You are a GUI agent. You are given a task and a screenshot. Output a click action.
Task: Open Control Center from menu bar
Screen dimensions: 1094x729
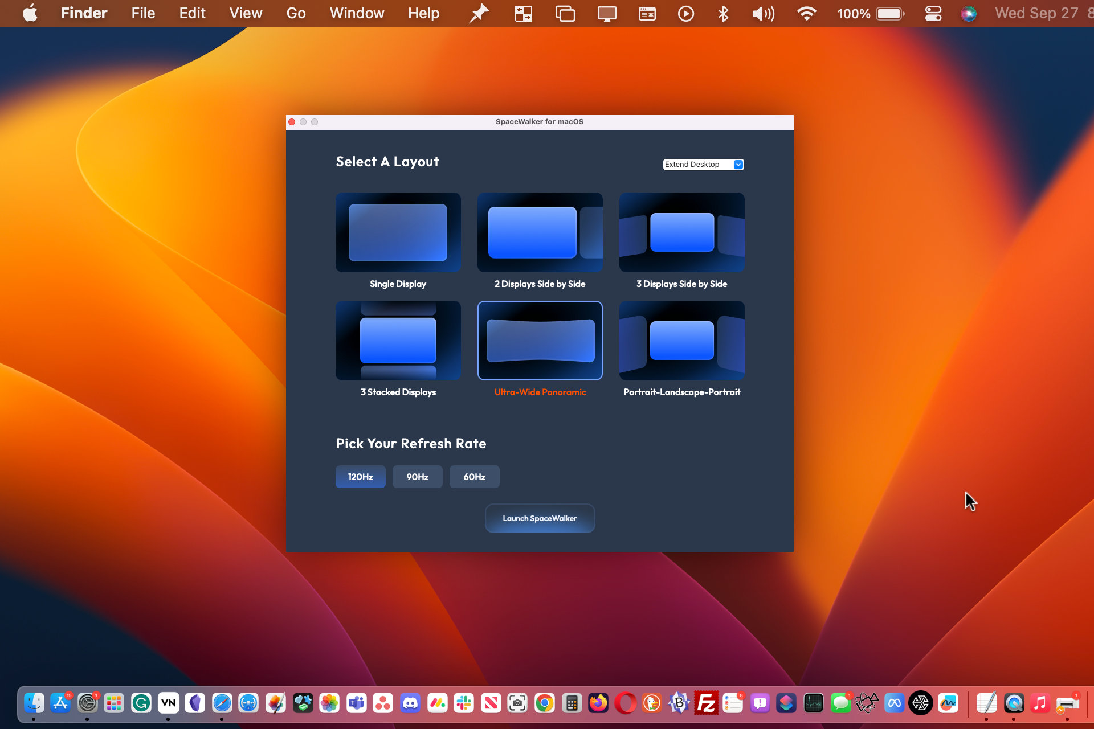(x=933, y=13)
